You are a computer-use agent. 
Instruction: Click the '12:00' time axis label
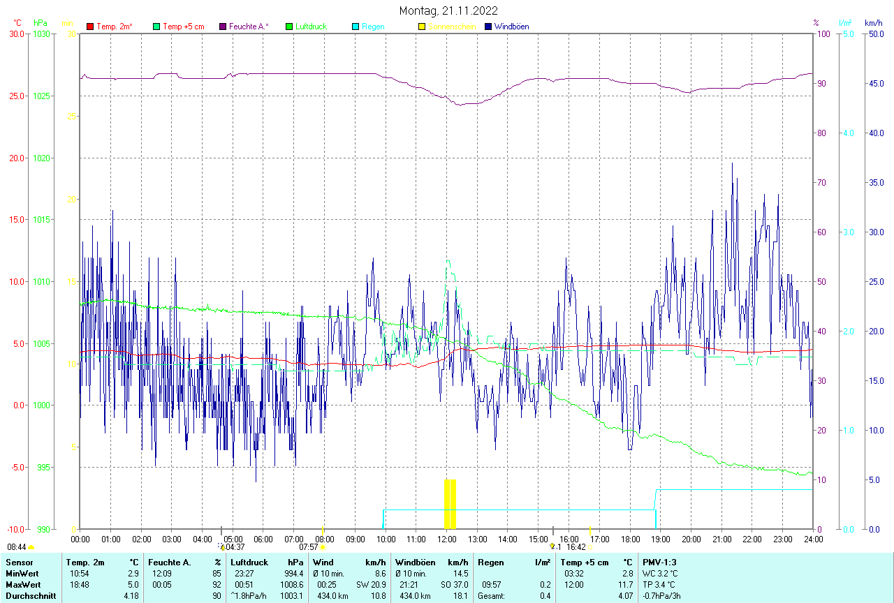point(446,539)
